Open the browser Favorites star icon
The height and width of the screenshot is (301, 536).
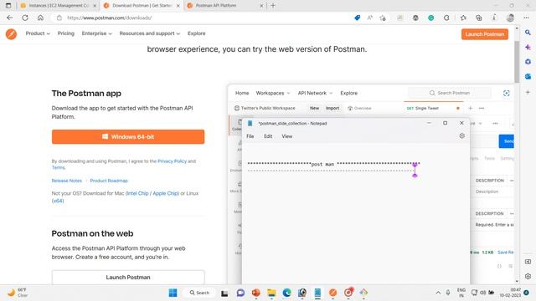tap(463, 18)
